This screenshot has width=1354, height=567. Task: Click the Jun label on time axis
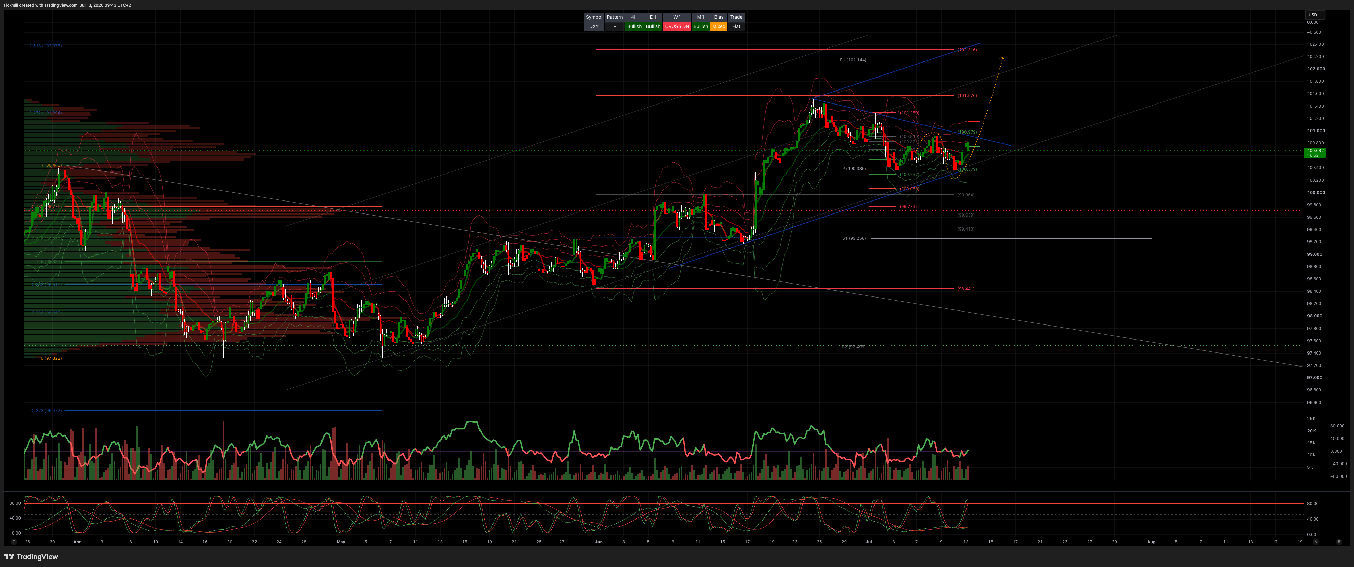598,542
